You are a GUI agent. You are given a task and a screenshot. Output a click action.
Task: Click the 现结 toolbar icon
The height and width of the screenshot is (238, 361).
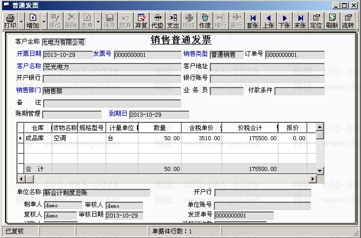click(x=189, y=21)
